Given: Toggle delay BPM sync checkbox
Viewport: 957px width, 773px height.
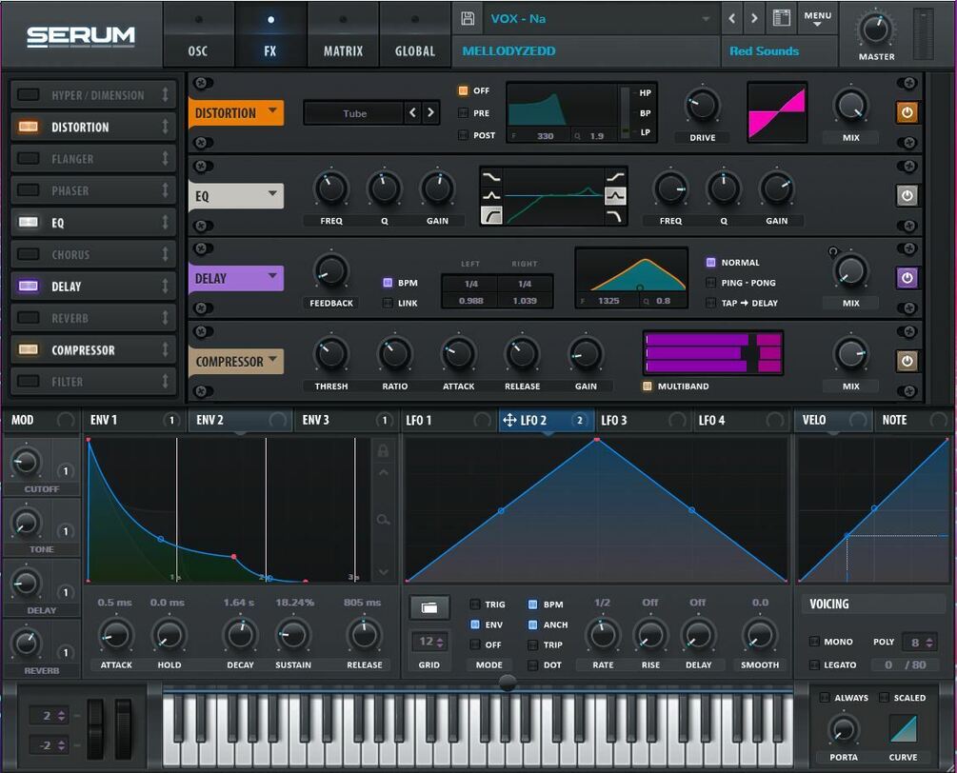Looking at the screenshot, I should click(388, 283).
